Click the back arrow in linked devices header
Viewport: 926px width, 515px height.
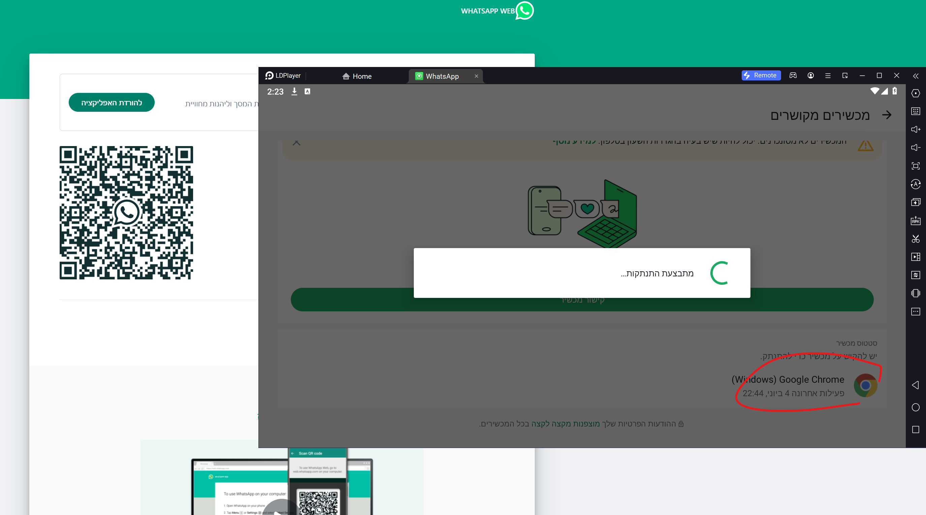point(887,115)
